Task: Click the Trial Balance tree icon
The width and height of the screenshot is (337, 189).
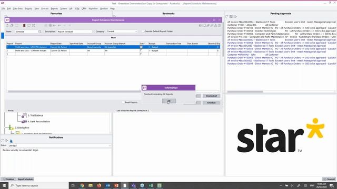Action: click(x=24, y=115)
